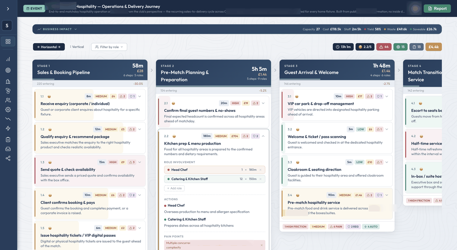The height and width of the screenshot is (250, 457).
Task: Remove the Catering & Kitchen Staff role row
Action: (260, 179)
